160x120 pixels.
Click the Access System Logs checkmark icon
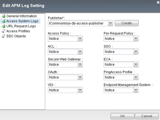pos(3,21)
